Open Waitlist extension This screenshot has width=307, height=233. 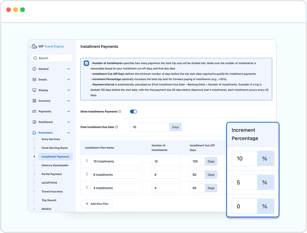tap(46, 209)
